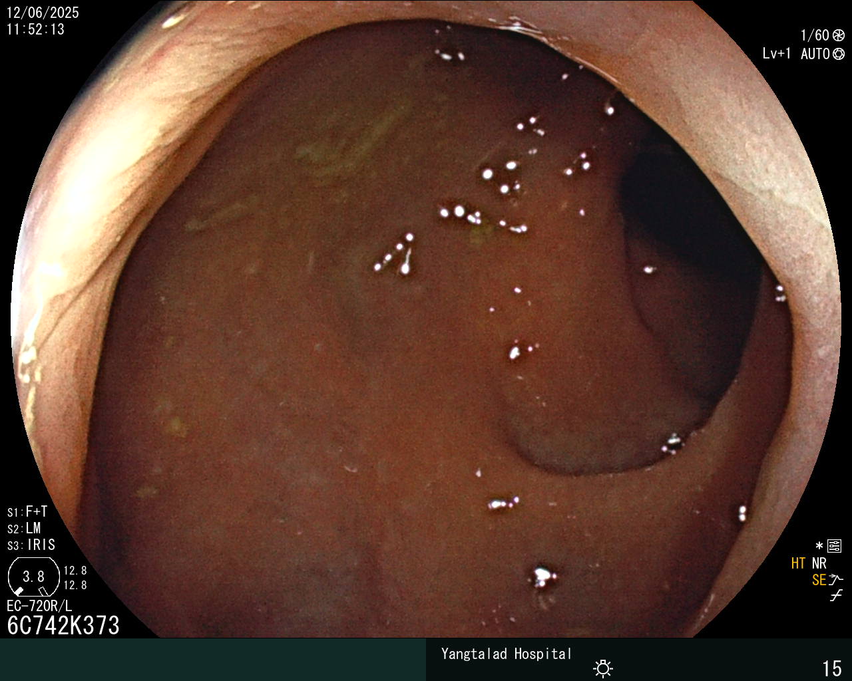Click the scope tip diagram showing 3.8
The height and width of the screenshot is (681, 852).
(34, 577)
